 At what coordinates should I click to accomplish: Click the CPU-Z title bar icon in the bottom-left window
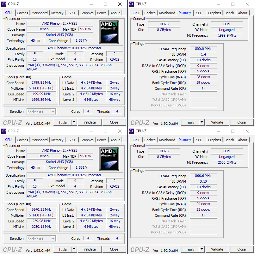(4, 131)
